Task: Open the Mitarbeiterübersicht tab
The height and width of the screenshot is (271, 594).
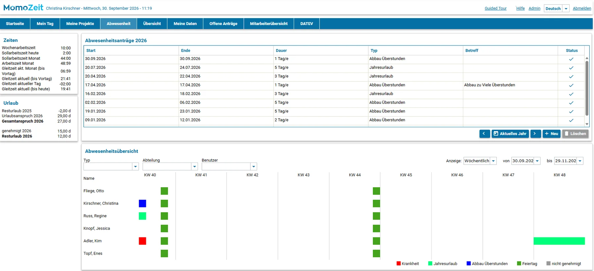Action: click(269, 24)
